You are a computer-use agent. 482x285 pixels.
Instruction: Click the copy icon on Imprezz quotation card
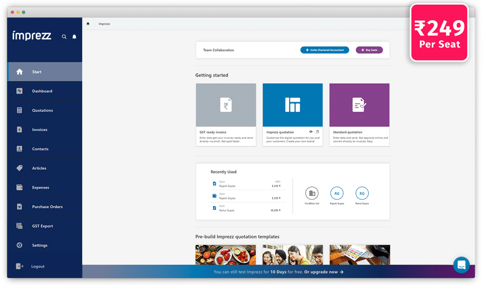[317, 132]
